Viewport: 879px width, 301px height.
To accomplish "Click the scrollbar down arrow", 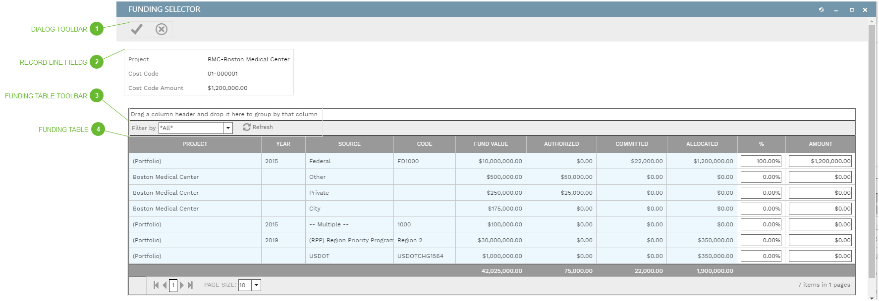I will coord(872,298).
